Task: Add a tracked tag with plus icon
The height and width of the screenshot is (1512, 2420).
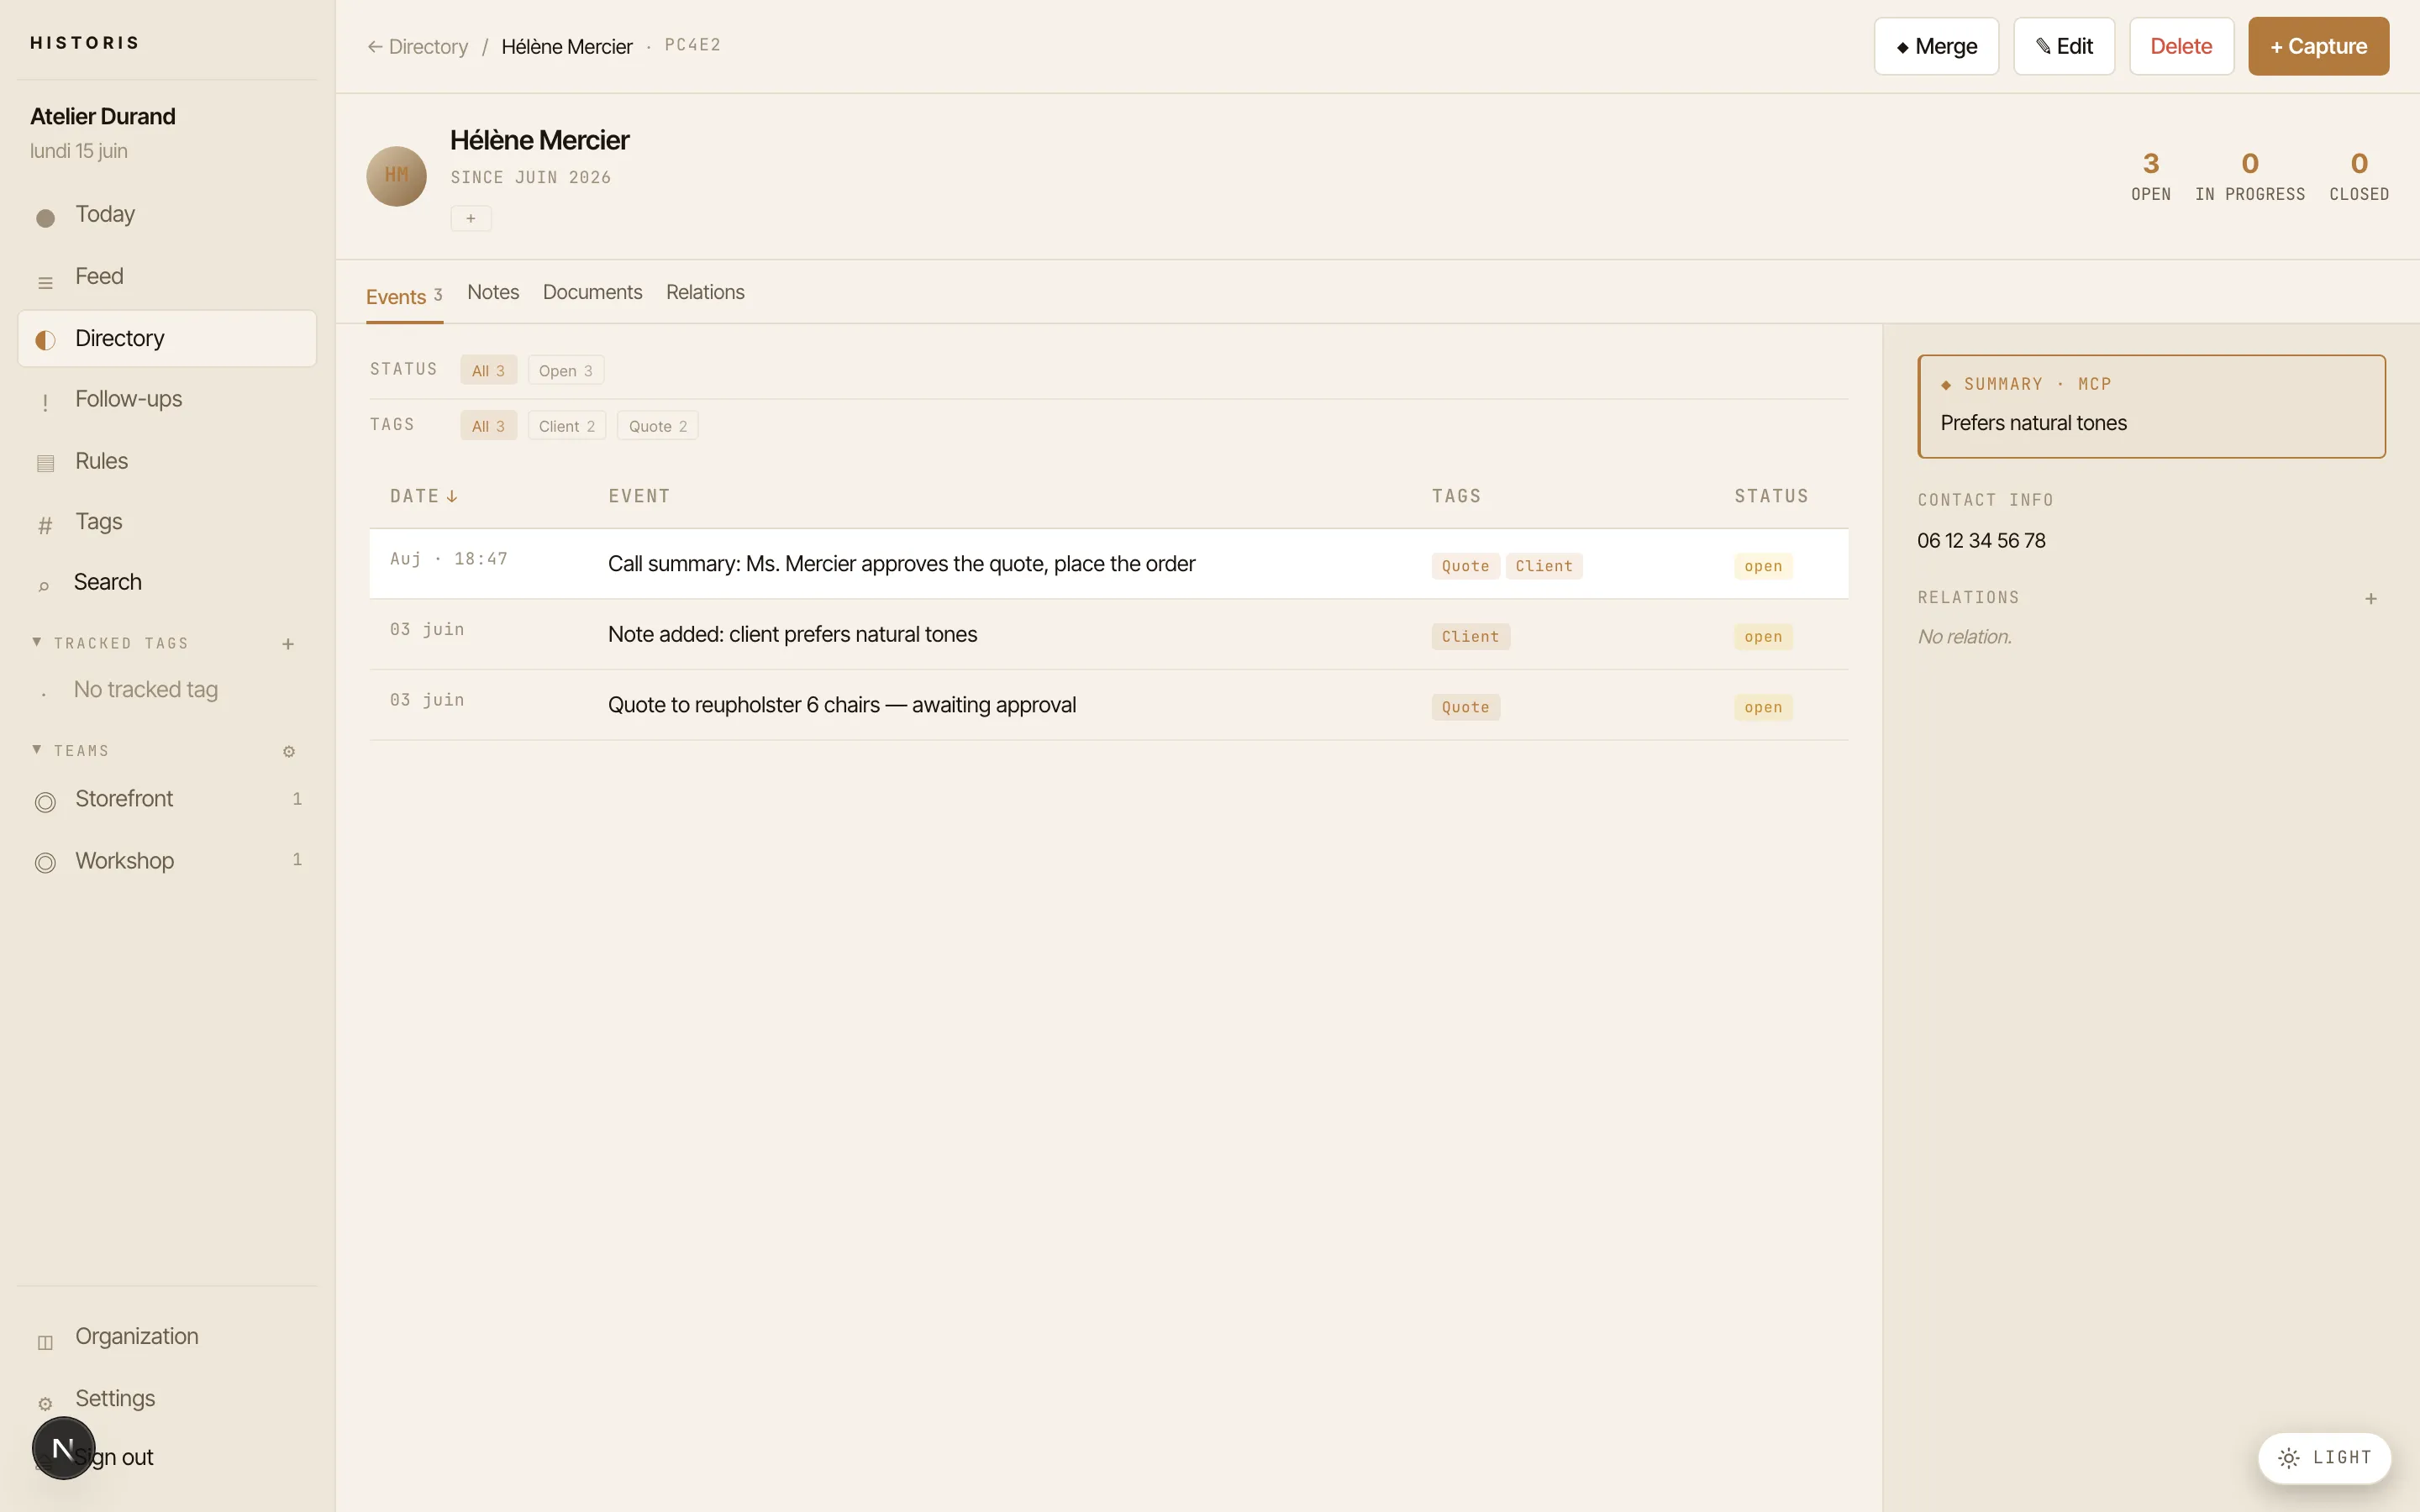Action: [x=288, y=644]
